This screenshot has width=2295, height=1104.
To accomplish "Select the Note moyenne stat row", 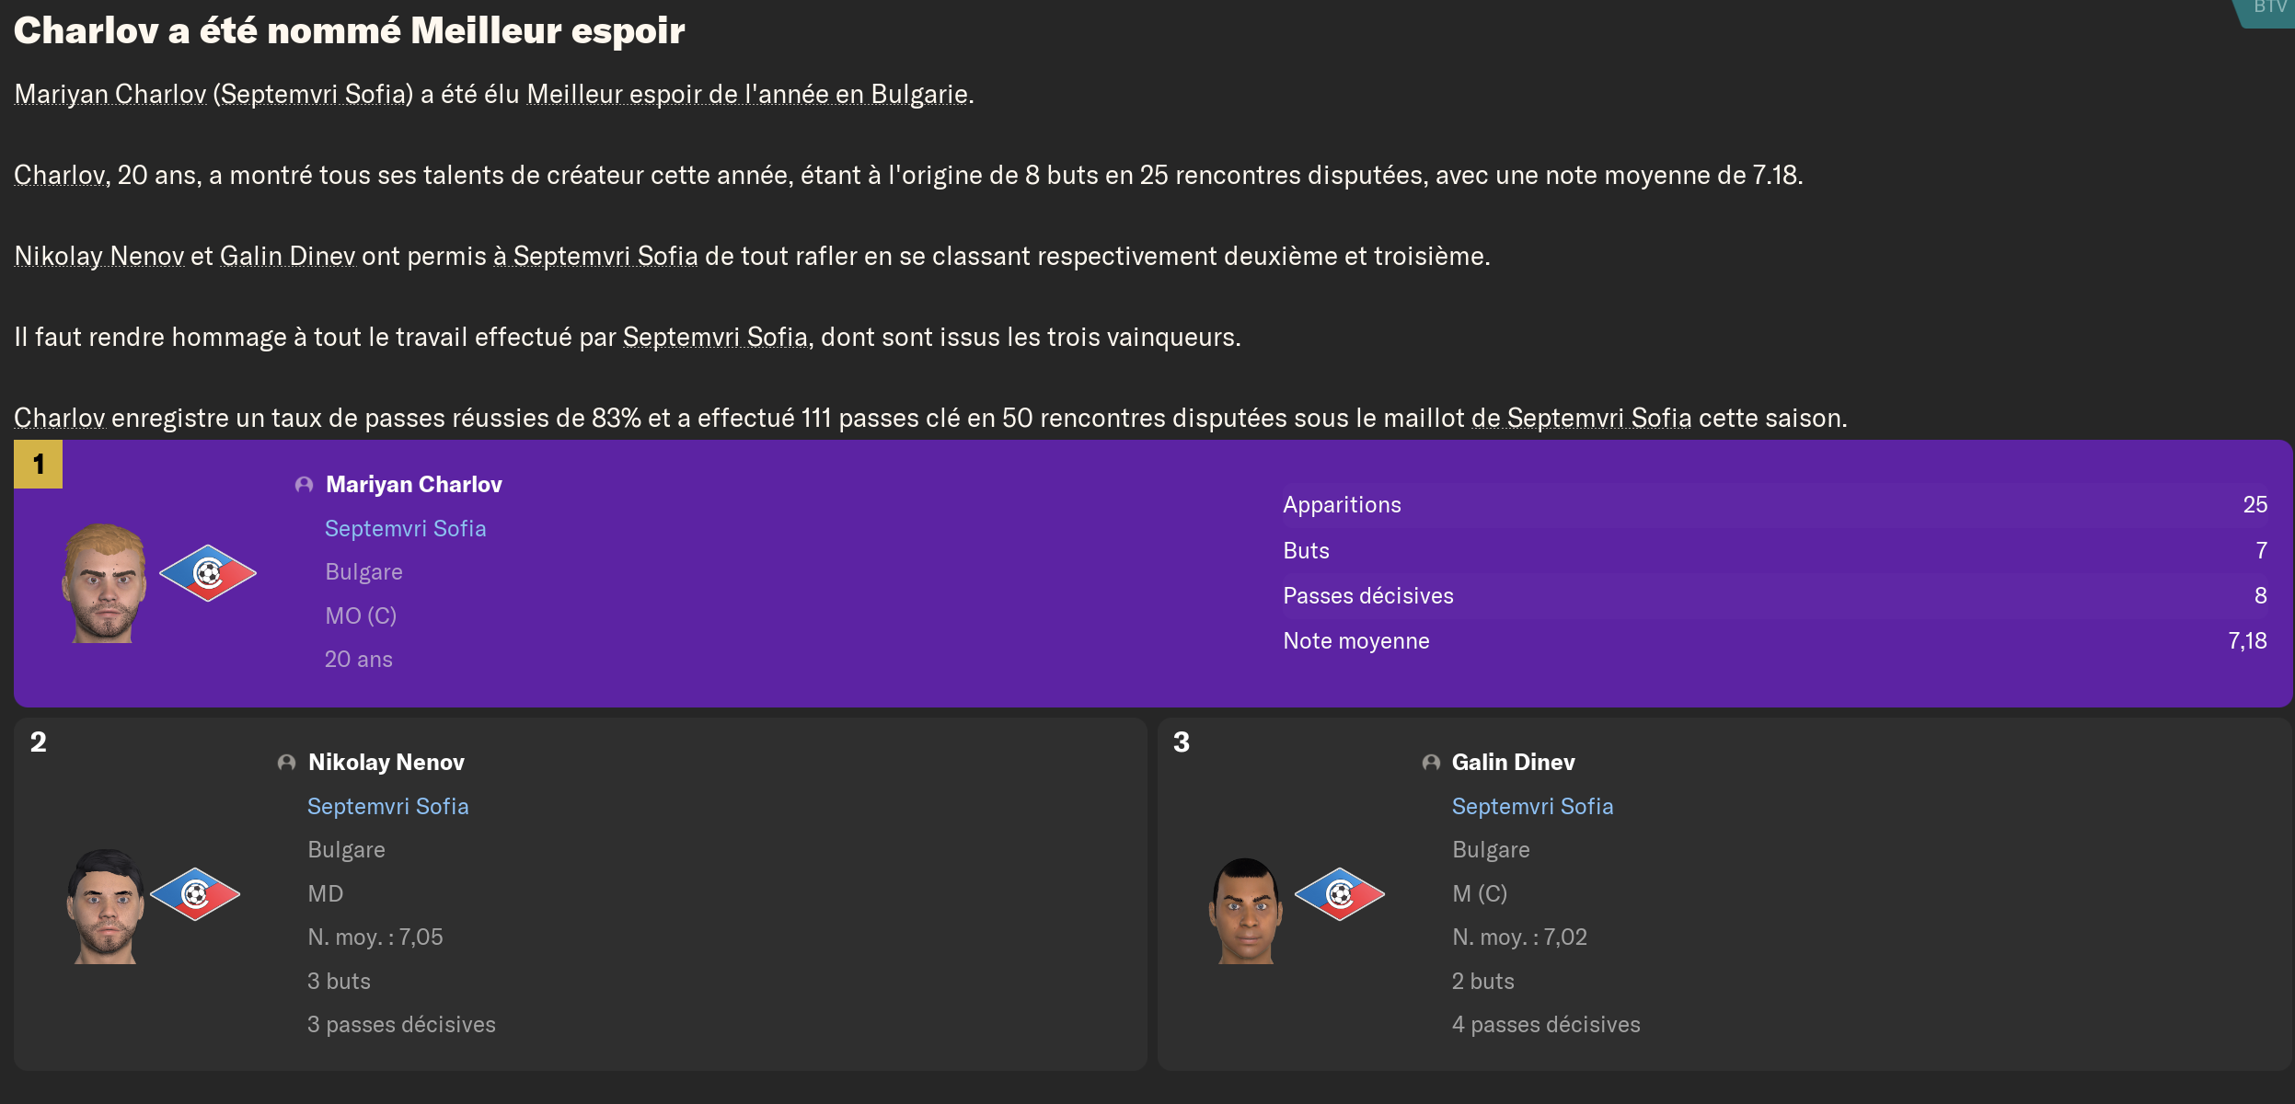I will [x=1774, y=641].
